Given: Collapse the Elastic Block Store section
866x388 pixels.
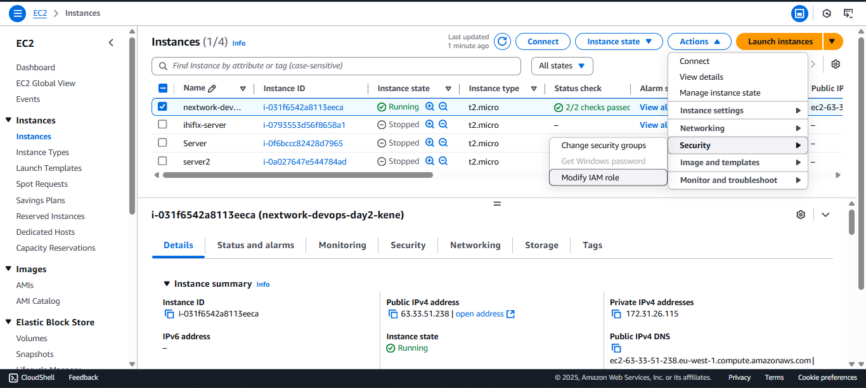Looking at the screenshot, I should click(x=8, y=322).
